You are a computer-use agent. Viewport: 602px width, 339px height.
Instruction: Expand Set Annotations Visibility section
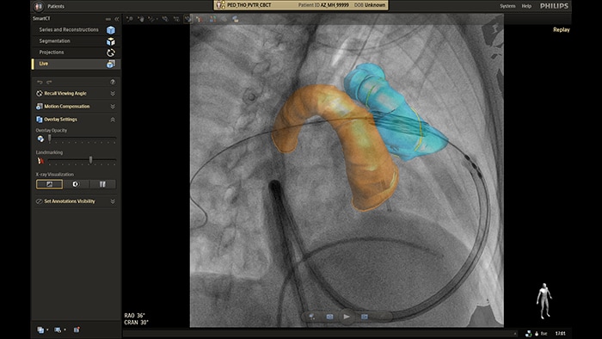113,201
